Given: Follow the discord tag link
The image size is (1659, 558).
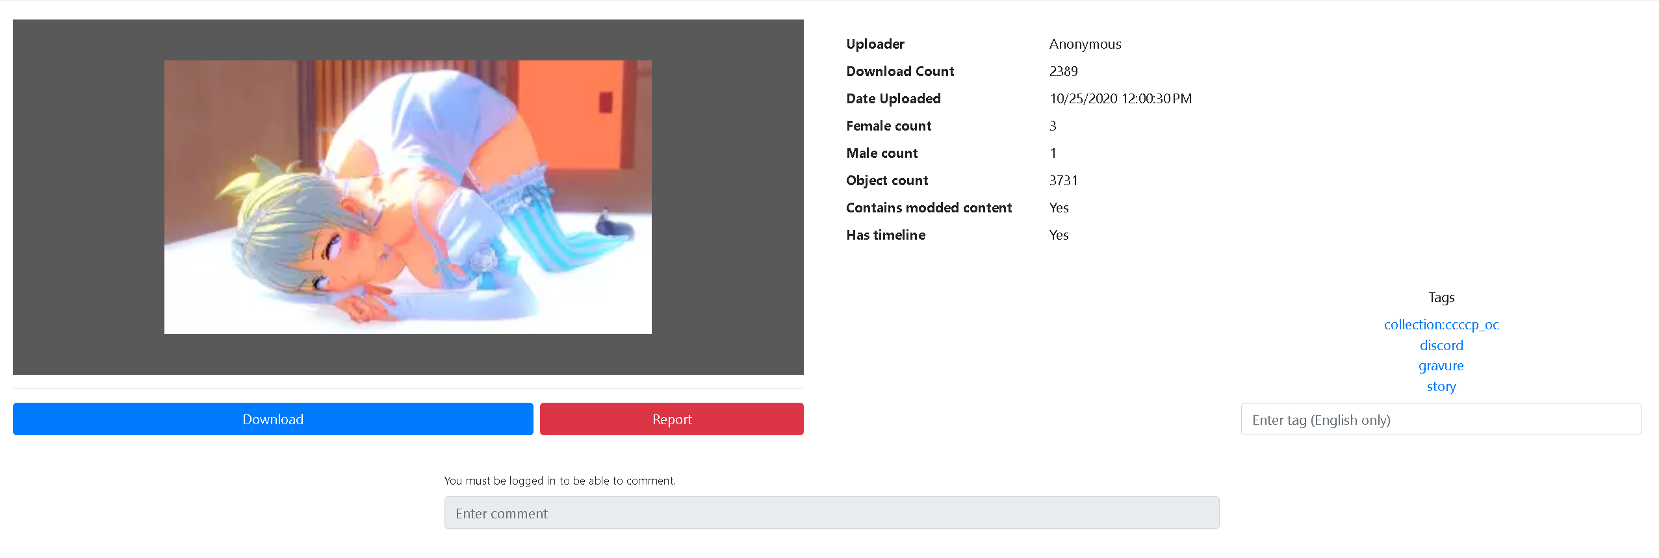Looking at the screenshot, I should click(1441, 346).
